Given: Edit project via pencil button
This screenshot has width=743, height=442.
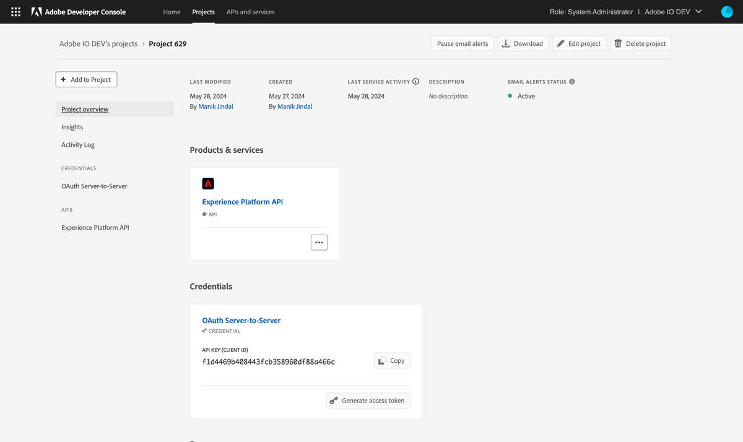Looking at the screenshot, I should [579, 43].
